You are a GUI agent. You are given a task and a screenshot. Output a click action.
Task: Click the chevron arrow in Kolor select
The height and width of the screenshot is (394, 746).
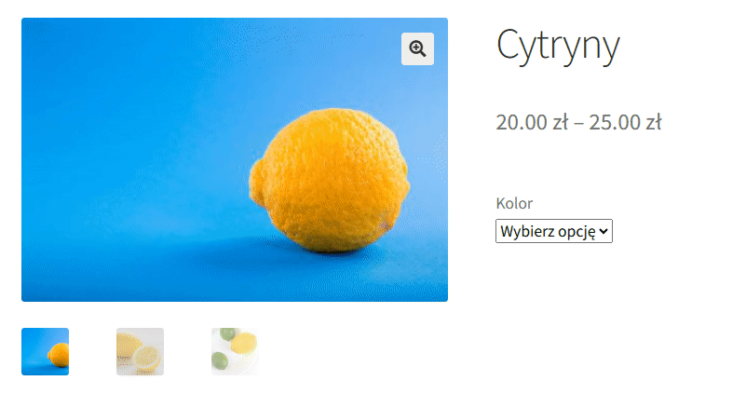[x=604, y=232]
